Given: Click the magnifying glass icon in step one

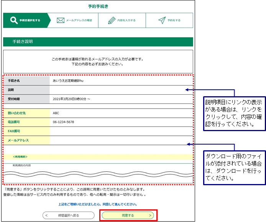Looking at the screenshot, I should coord(14,20).
